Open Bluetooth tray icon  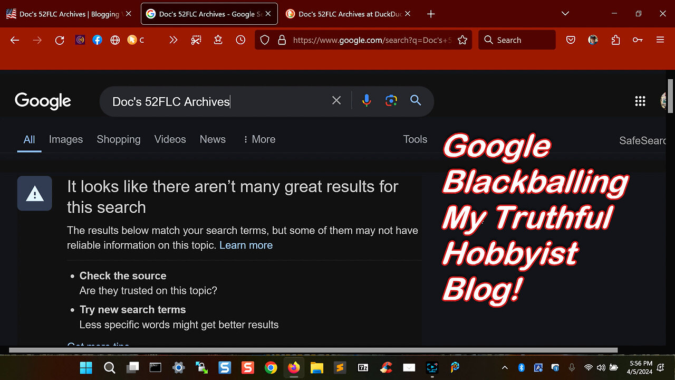pyautogui.click(x=522, y=367)
